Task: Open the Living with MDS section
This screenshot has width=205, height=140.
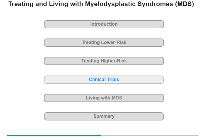Action: click(104, 98)
